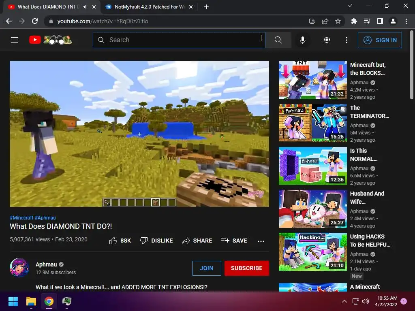This screenshot has height=311, width=415.
Task: Click the JOIN channel button
Action: (x=206, y=268)
